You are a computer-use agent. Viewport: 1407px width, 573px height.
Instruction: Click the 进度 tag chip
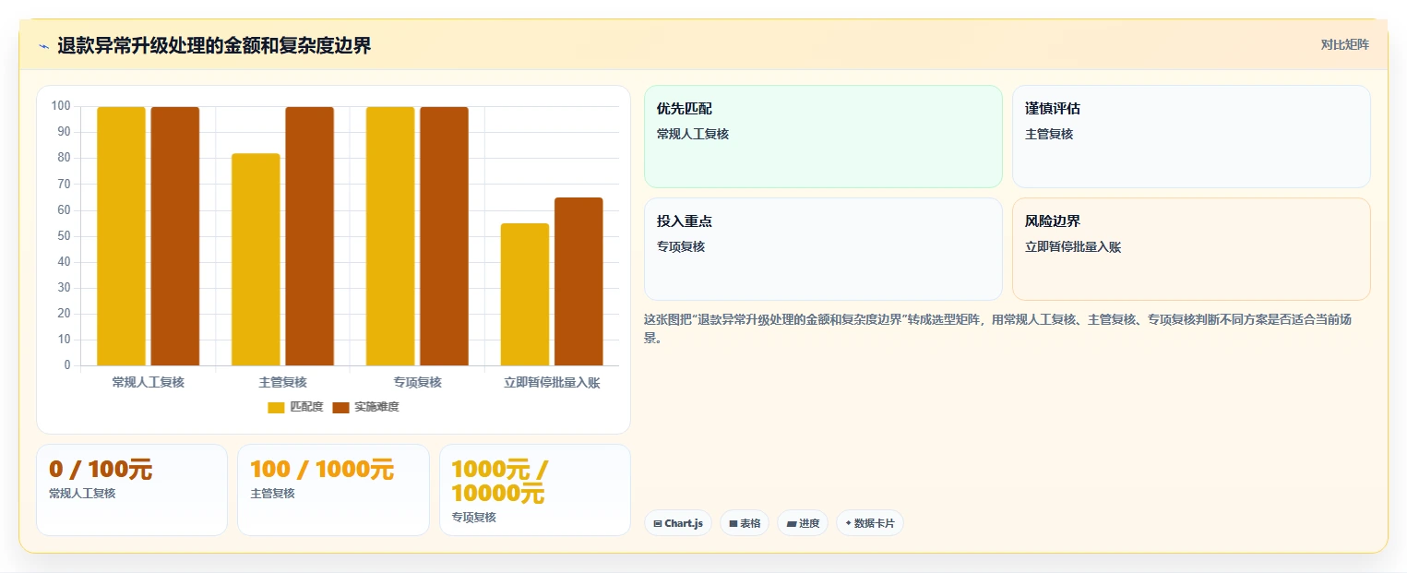803,523
